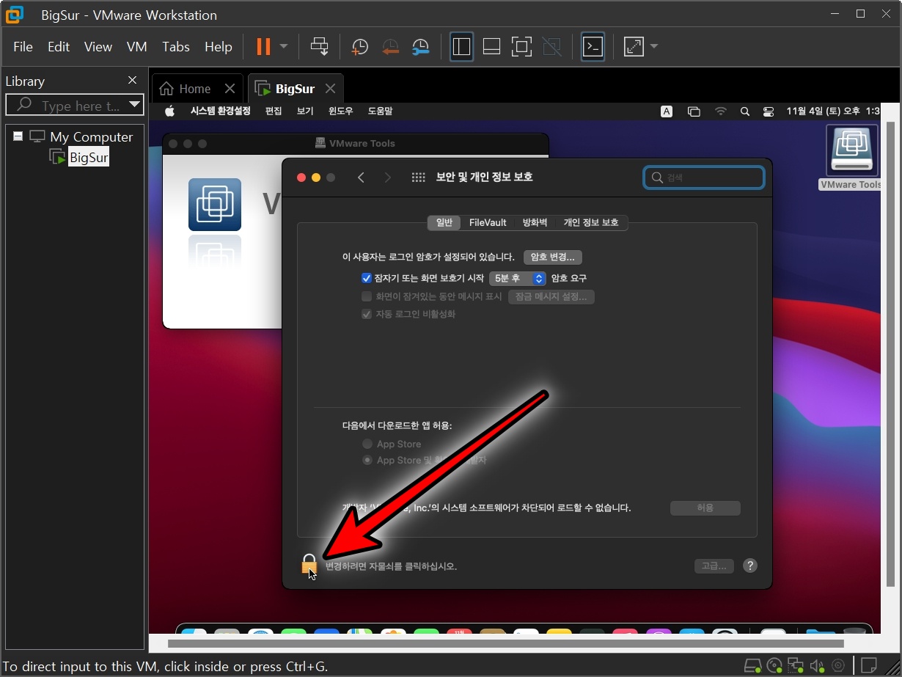
Task: Send Ctrl+Alt+Del to the virtual machine
Action: (x=320, y=47)
